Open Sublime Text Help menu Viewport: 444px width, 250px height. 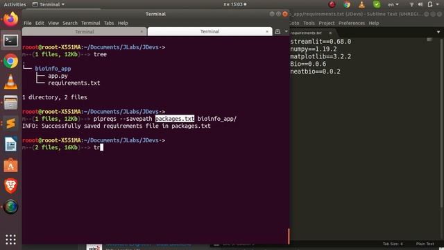[374, 23]
